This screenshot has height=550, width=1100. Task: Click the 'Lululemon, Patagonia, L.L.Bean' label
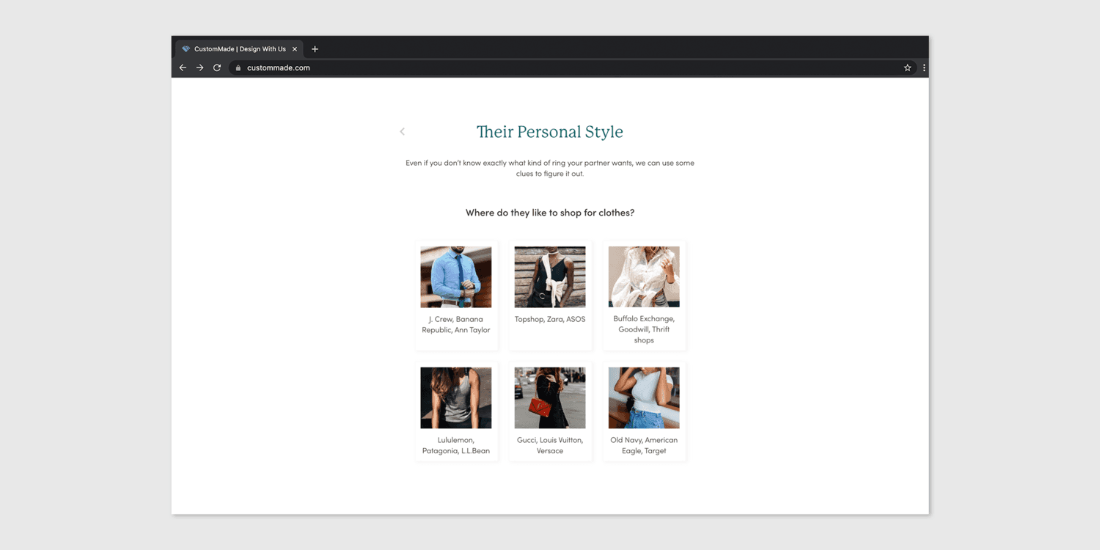coord(456,446)
